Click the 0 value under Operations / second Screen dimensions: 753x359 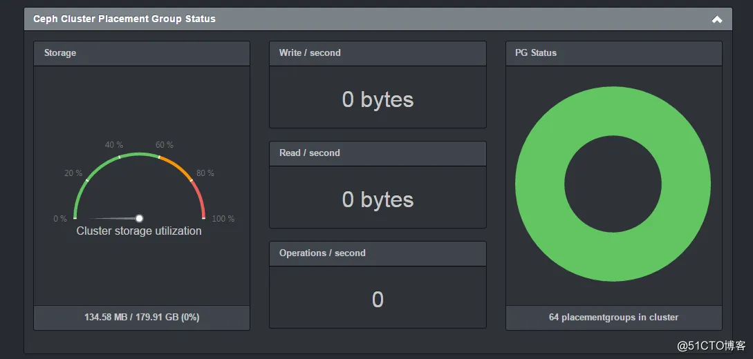tap(378, 300)
